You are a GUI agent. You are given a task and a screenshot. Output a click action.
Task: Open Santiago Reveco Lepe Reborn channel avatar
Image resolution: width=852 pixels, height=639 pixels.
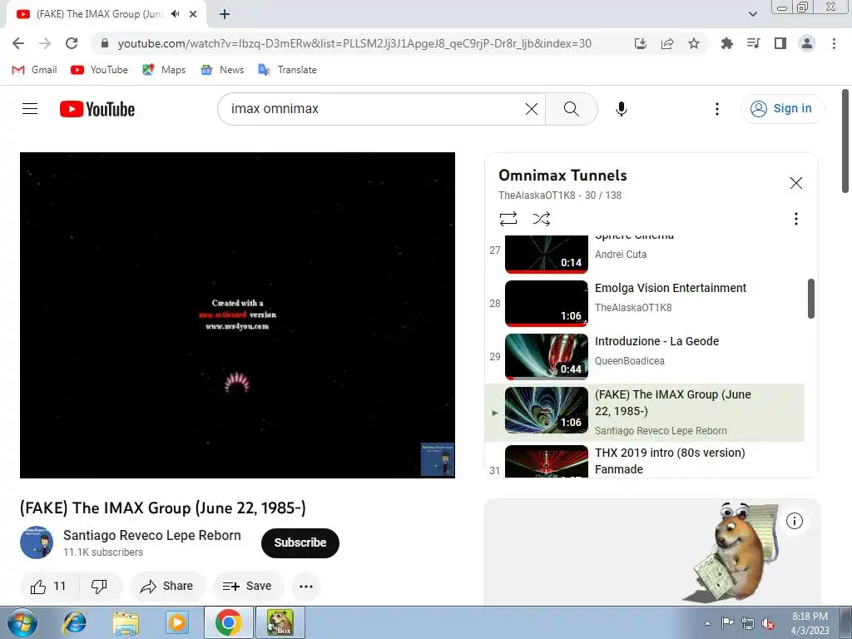click(x=37, y=542)
